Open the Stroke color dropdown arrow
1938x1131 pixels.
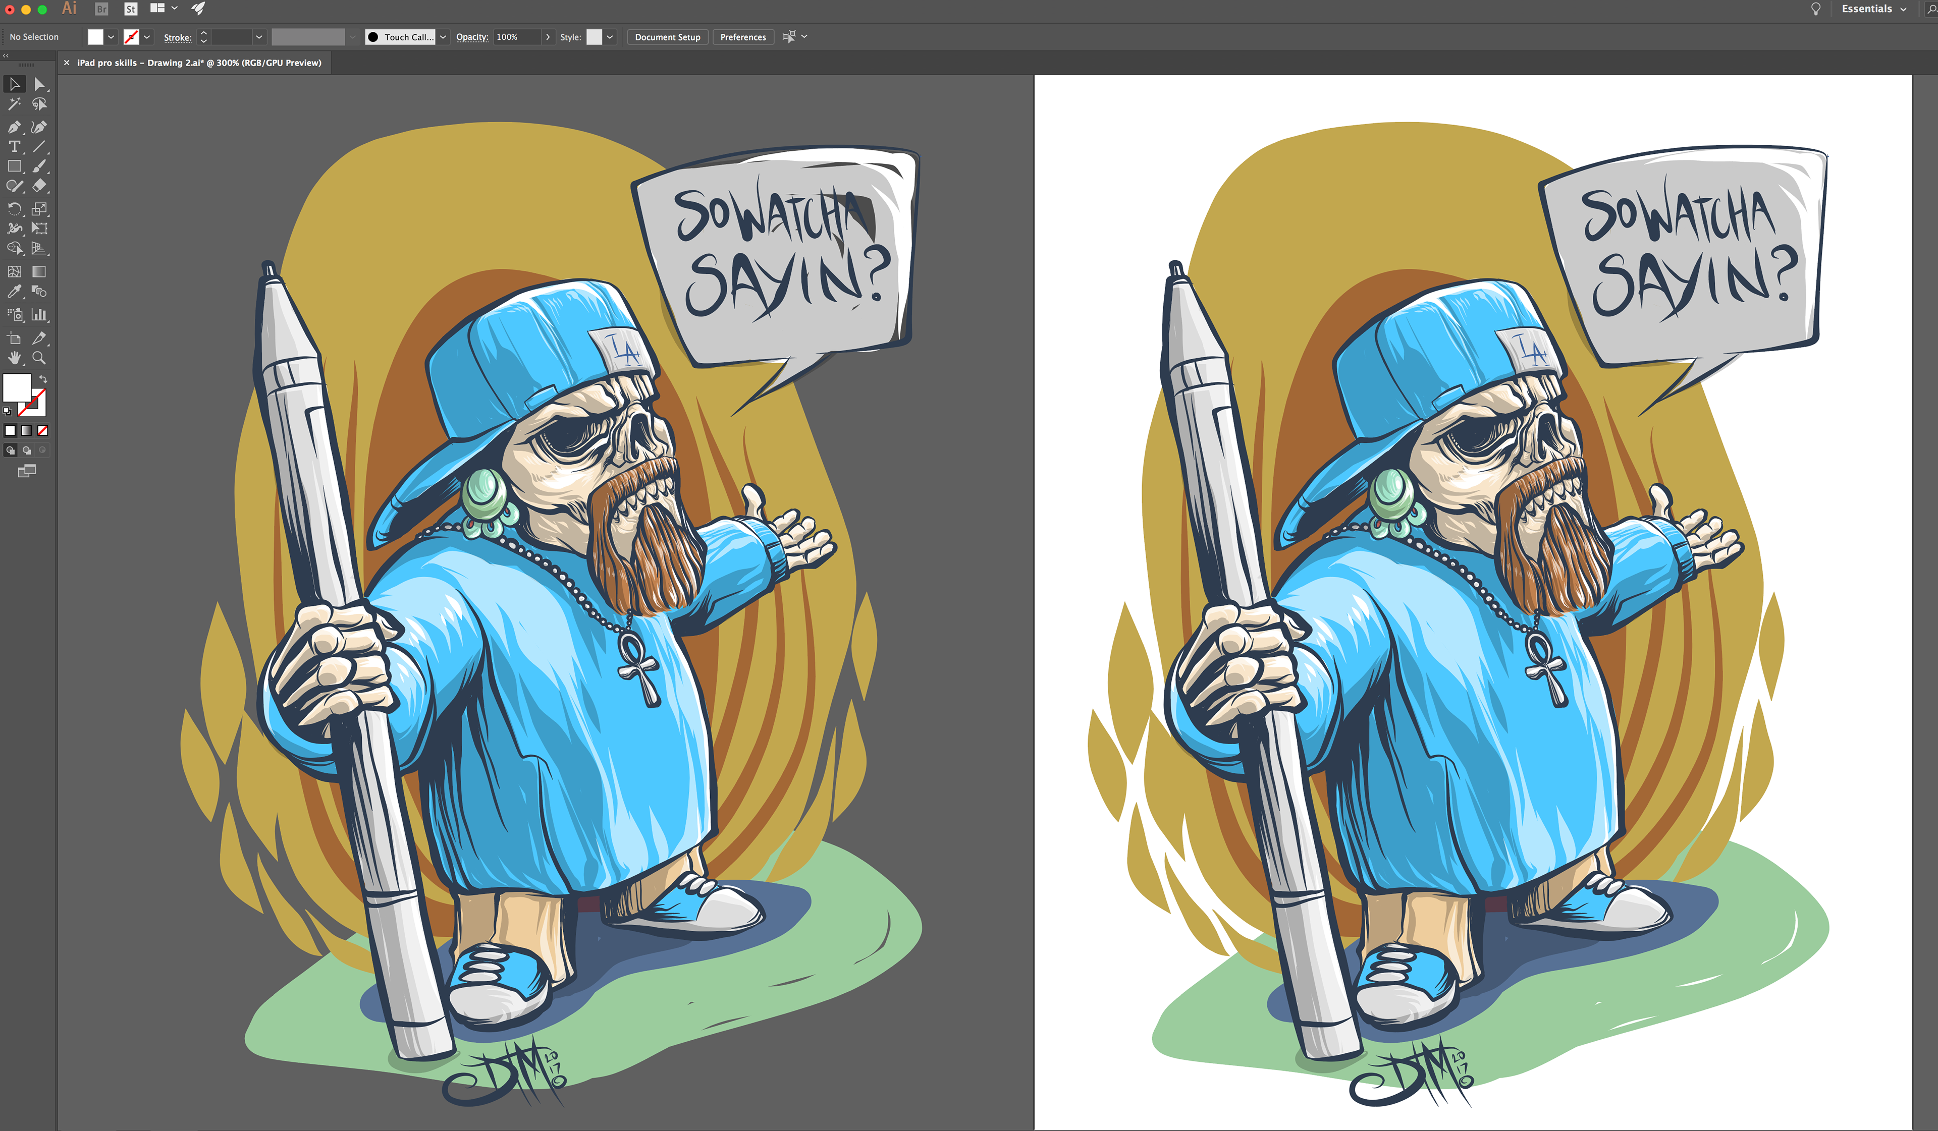point(147,37)
